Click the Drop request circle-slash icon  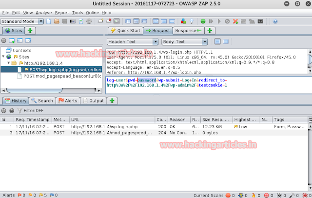click(227, 21)
